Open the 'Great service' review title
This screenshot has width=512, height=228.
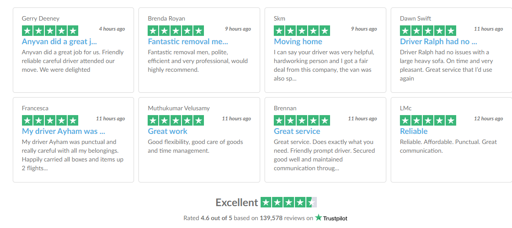[297, 131]
